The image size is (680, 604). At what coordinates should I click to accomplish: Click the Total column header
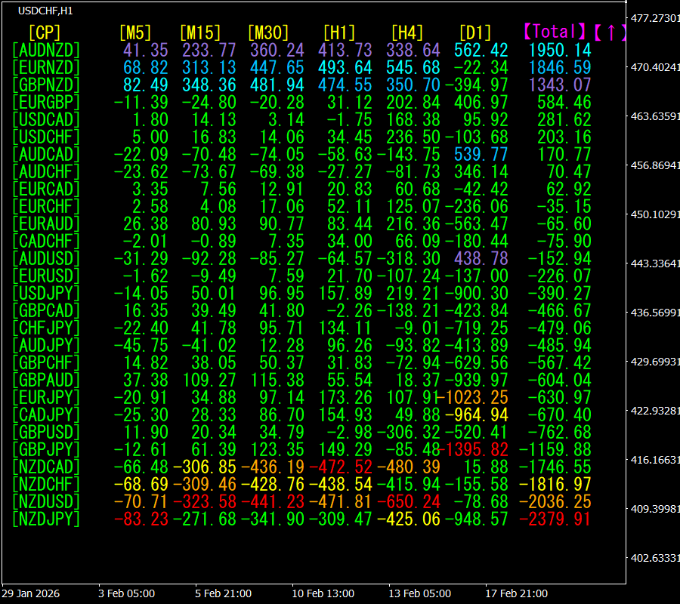pyautogui.click(x=555, y=32)
